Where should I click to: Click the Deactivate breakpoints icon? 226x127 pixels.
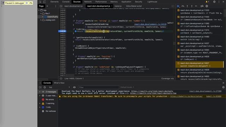click(202, 6)
